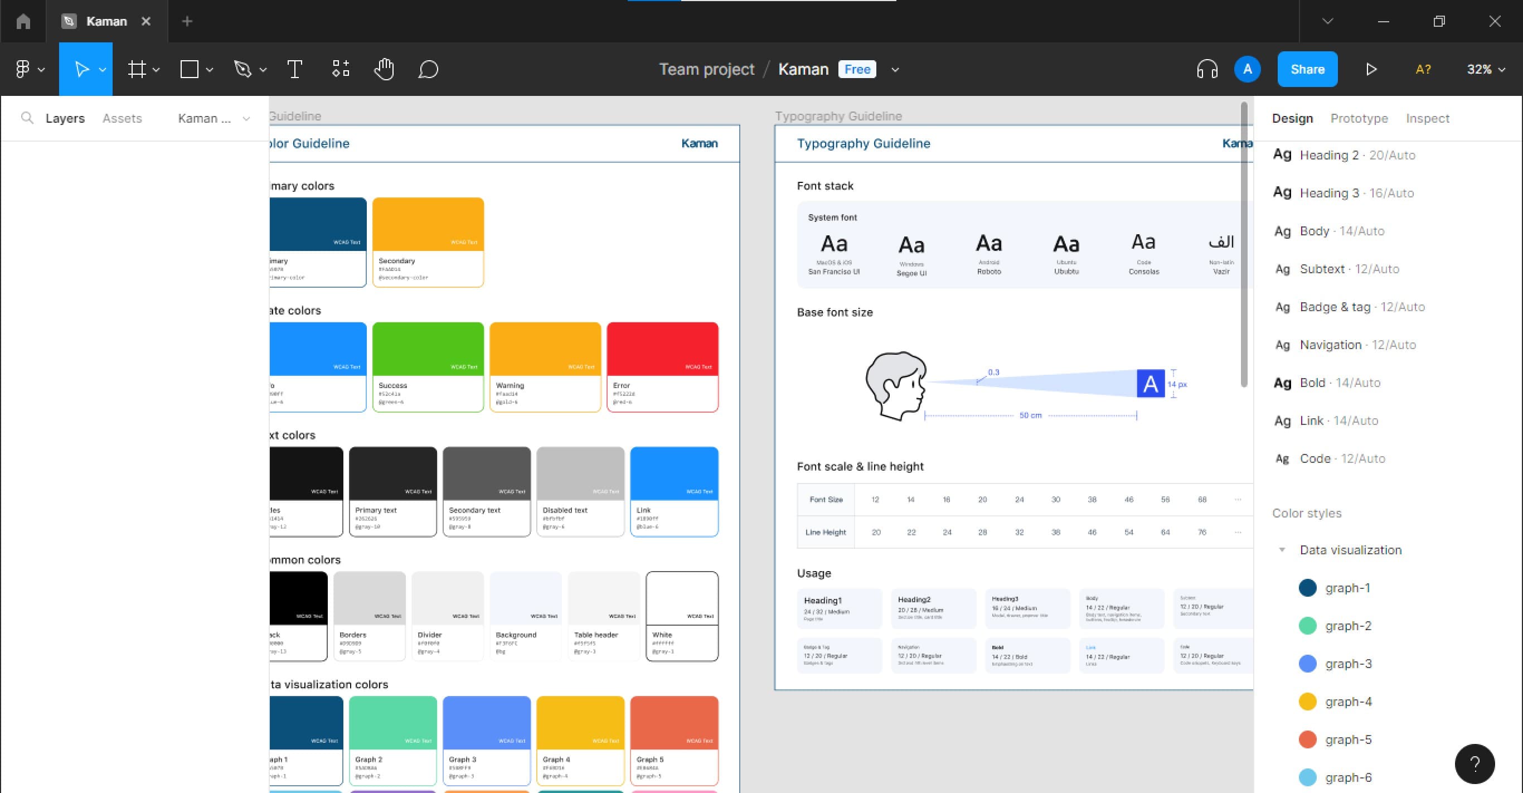The height and width of the screenshot is (793, 1523).
Task: Present the prototype with play icon
Action: (1371, 69)
